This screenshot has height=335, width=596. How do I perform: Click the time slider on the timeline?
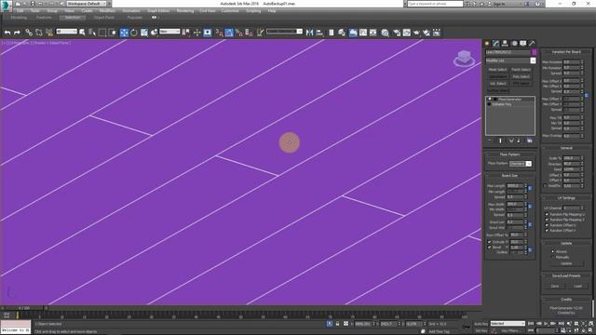(24, 308)
